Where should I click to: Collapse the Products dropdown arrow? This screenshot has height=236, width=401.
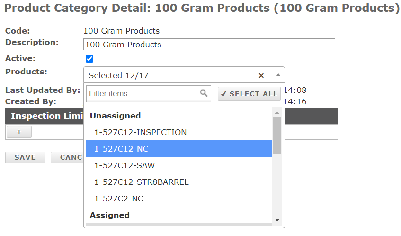278,75
